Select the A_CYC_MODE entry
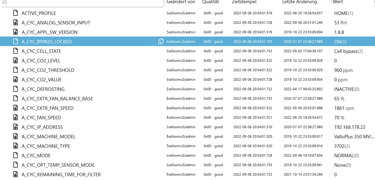The width and height of the screenshot is (375, 180). [x=36, y=156]
